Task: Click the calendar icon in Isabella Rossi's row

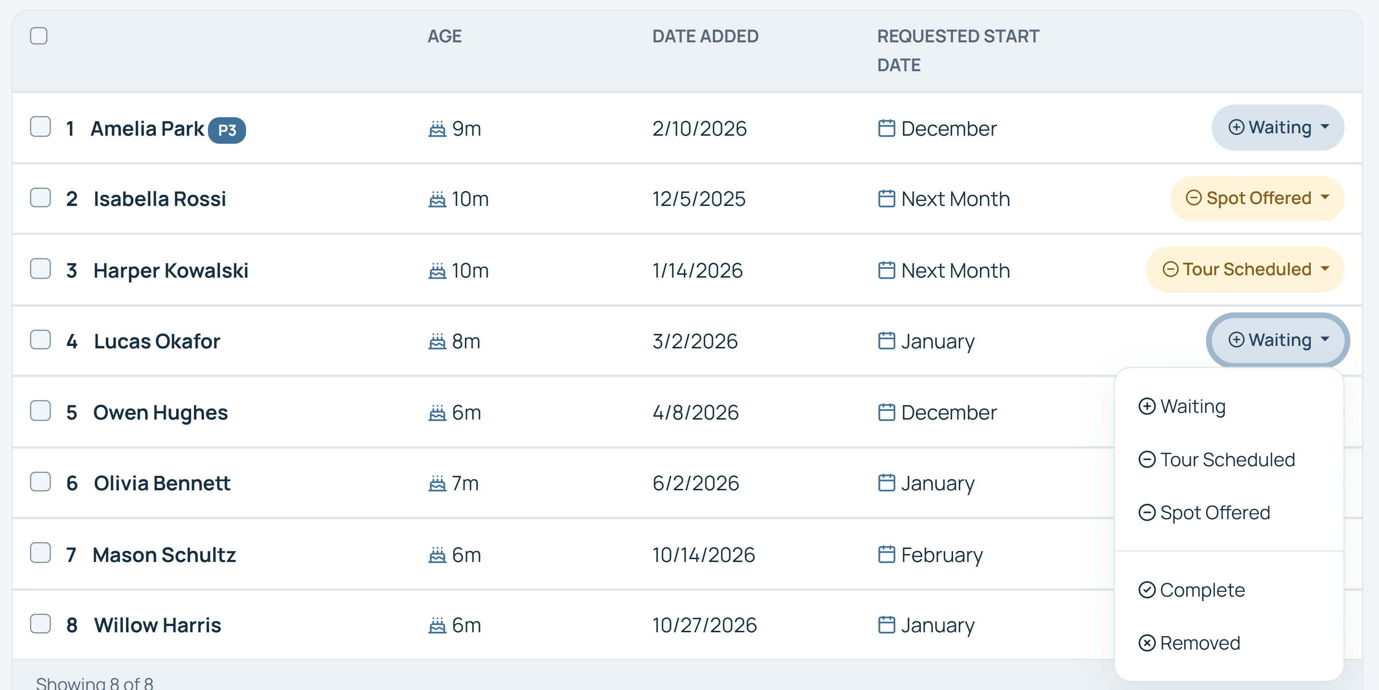Action: pos(887,199)
